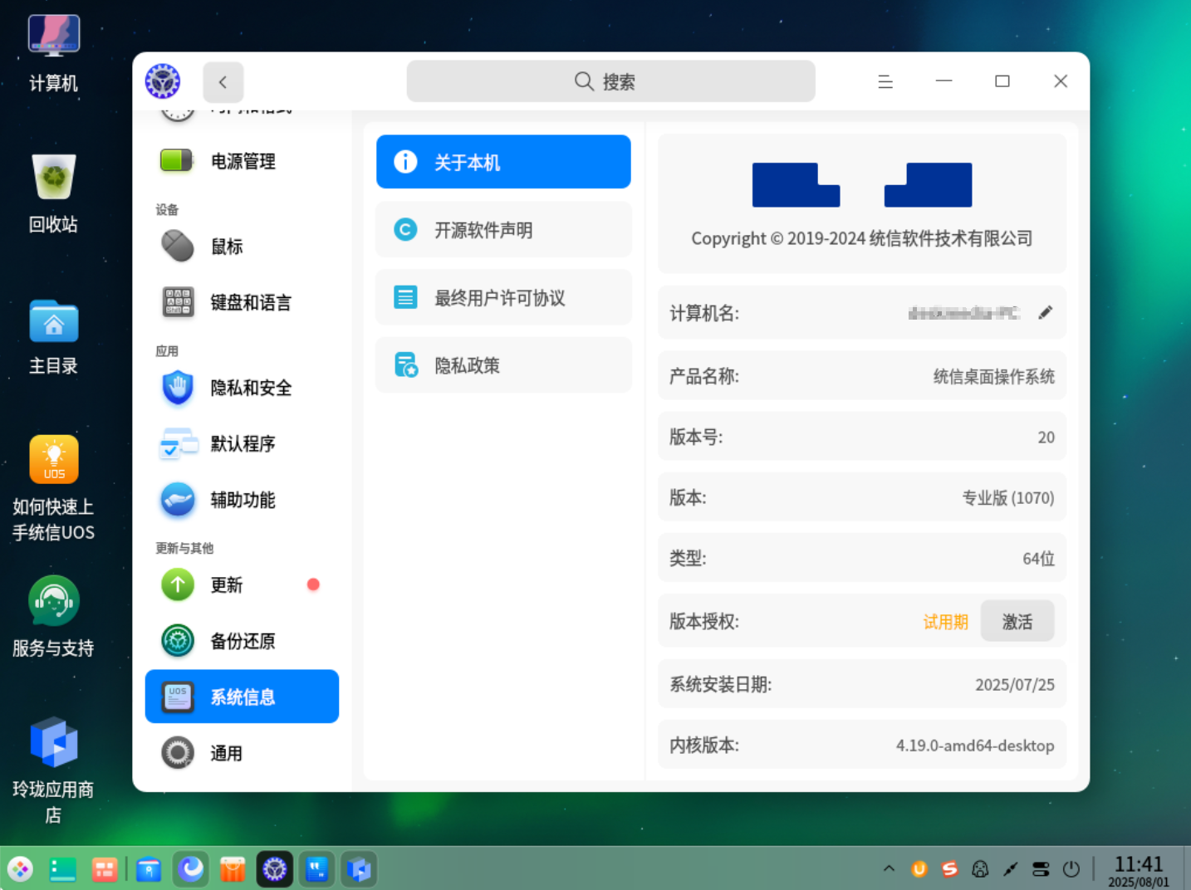Click the product name value 统信桌面操作系统

(x=994, y=377)
